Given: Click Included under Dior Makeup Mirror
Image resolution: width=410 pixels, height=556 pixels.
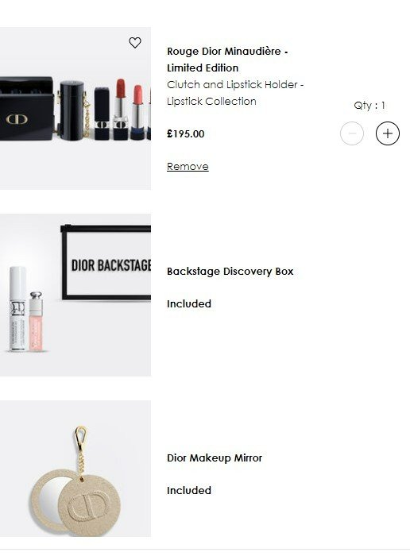Looking at the screenshot, I should click(189, 490).
